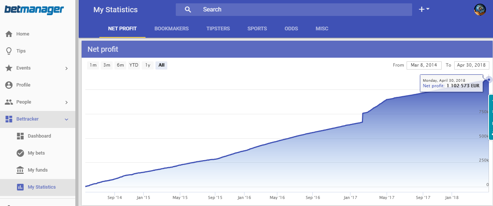Screen dimensions: 493x206
Task: Open the Tipsters tab
Action: 218,28
